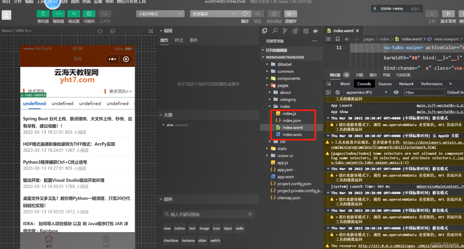
Task: Switch to the 事件 tab
Action: click(194, 40)
